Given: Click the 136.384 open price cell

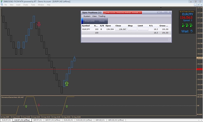Looking at the screenshot, I should 110,29.
